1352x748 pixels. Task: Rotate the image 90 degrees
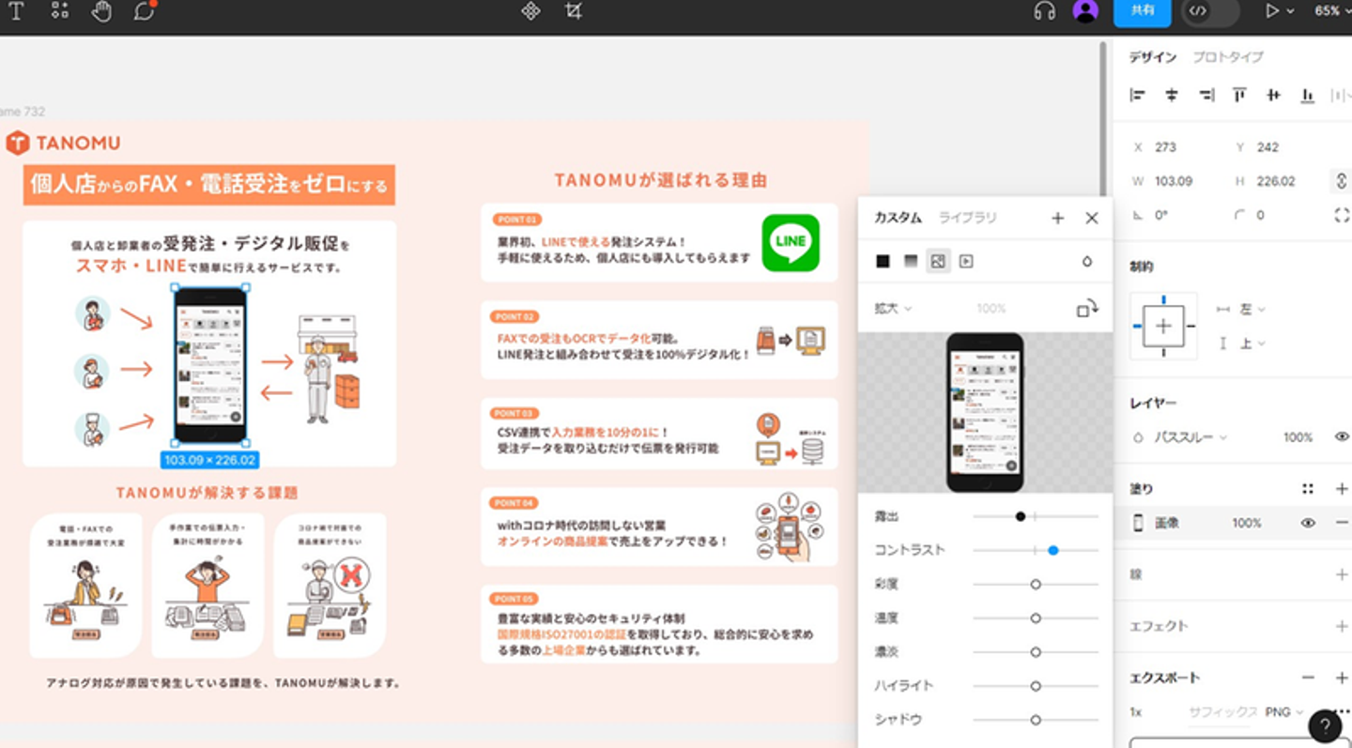(x=1087, y=308)
